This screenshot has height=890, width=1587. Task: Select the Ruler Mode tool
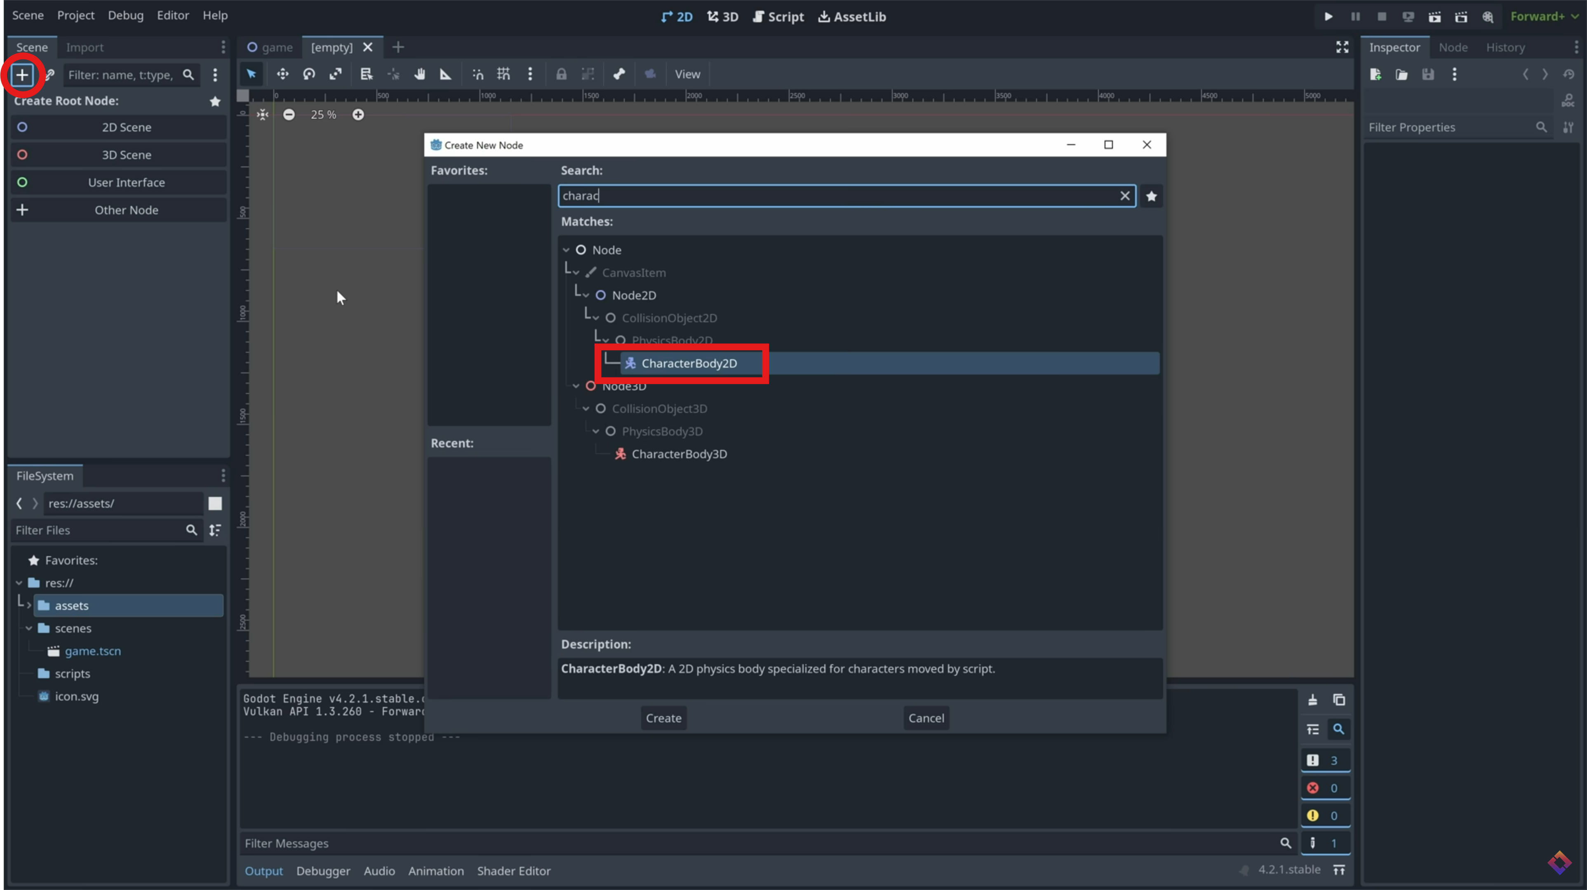(x=445, y=75)
